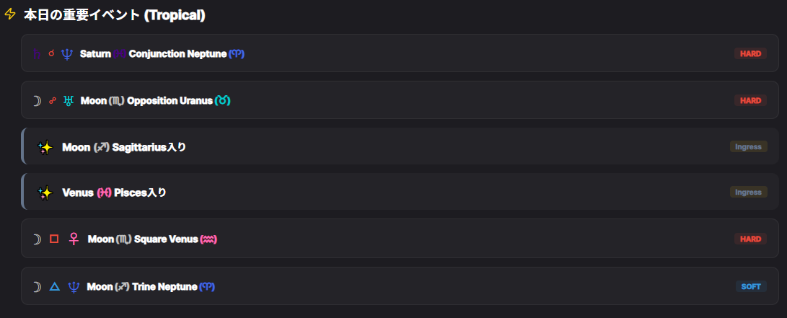Click the Neptune trident glyph in the Saturn Conjunction row
This screenshot has height=318, width=787.
tap(67, 54)
